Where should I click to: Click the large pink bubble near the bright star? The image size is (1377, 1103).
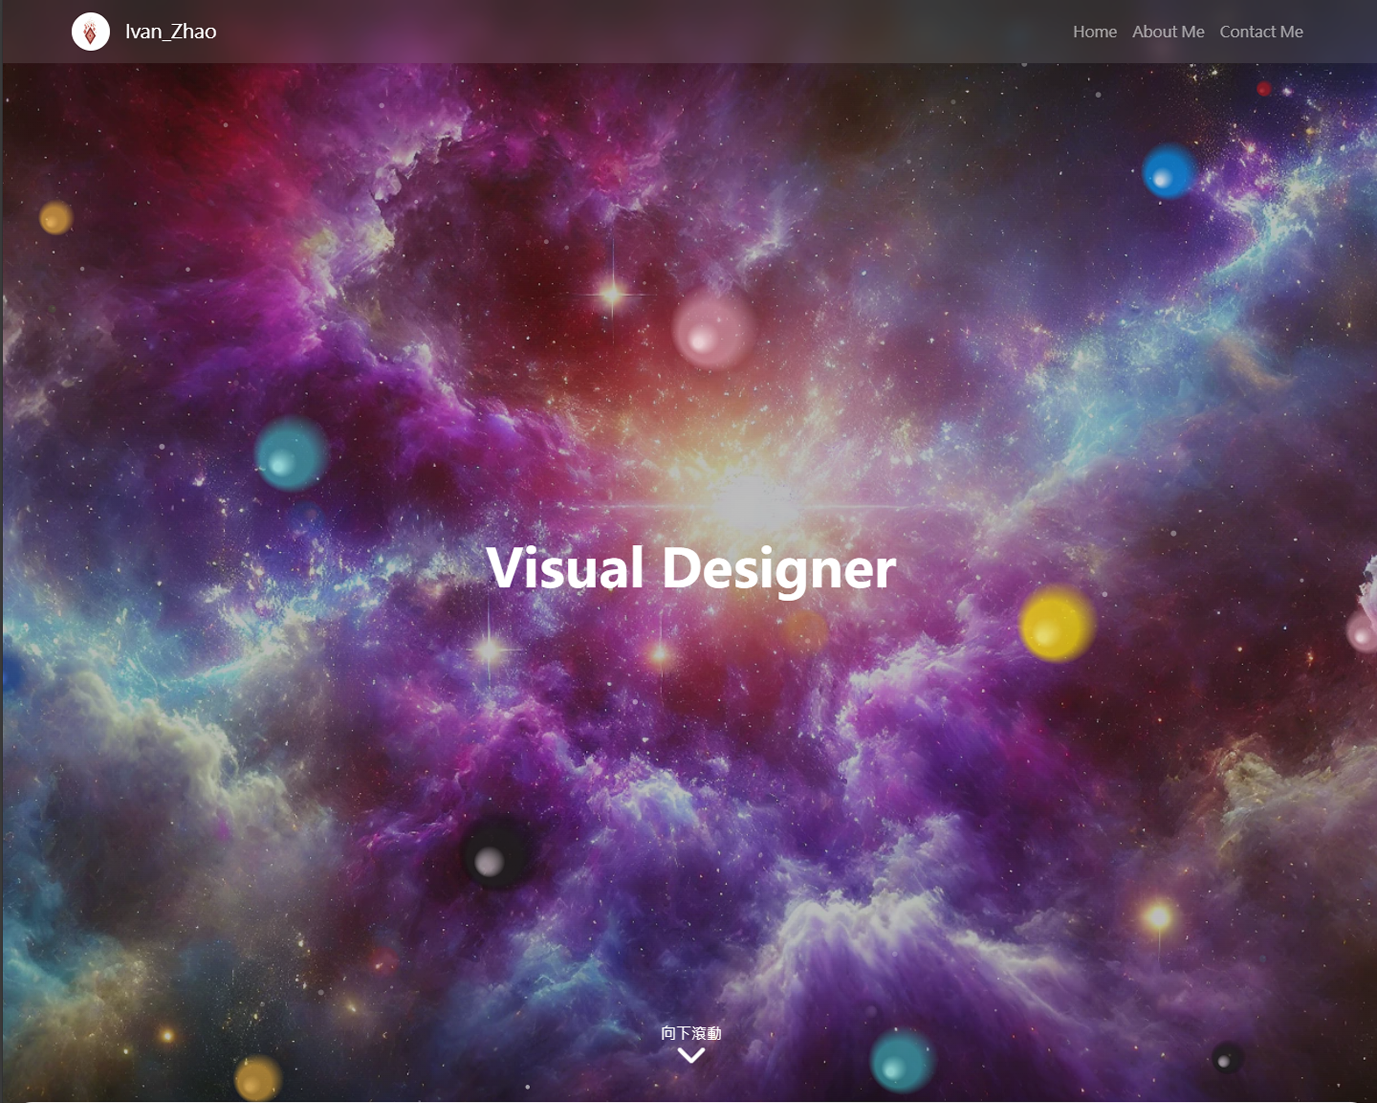713,330
